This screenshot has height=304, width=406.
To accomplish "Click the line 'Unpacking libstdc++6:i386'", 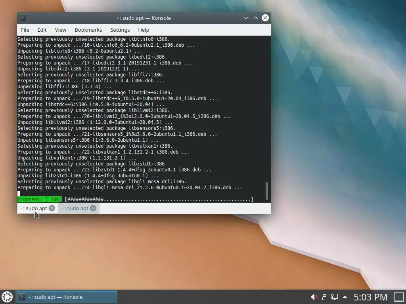I will [91, 104].
